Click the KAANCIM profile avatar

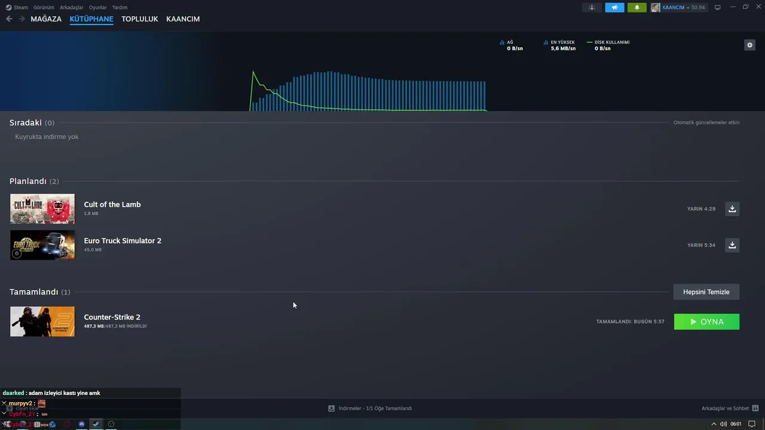(x=655, y=7)
